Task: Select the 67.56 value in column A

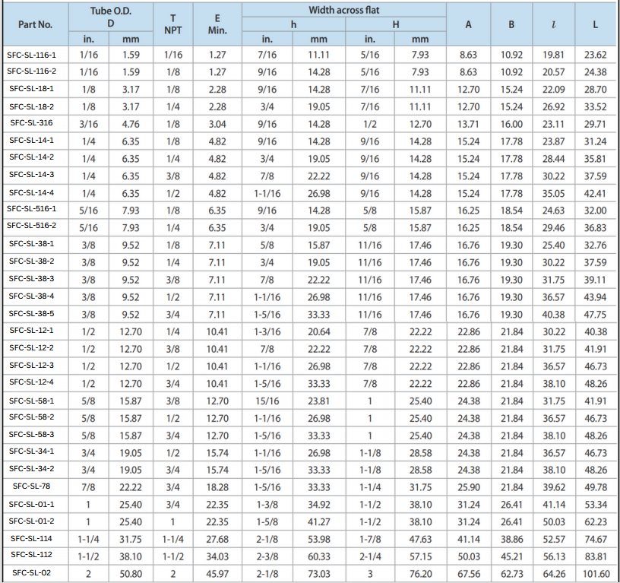Action: (468, 573)
